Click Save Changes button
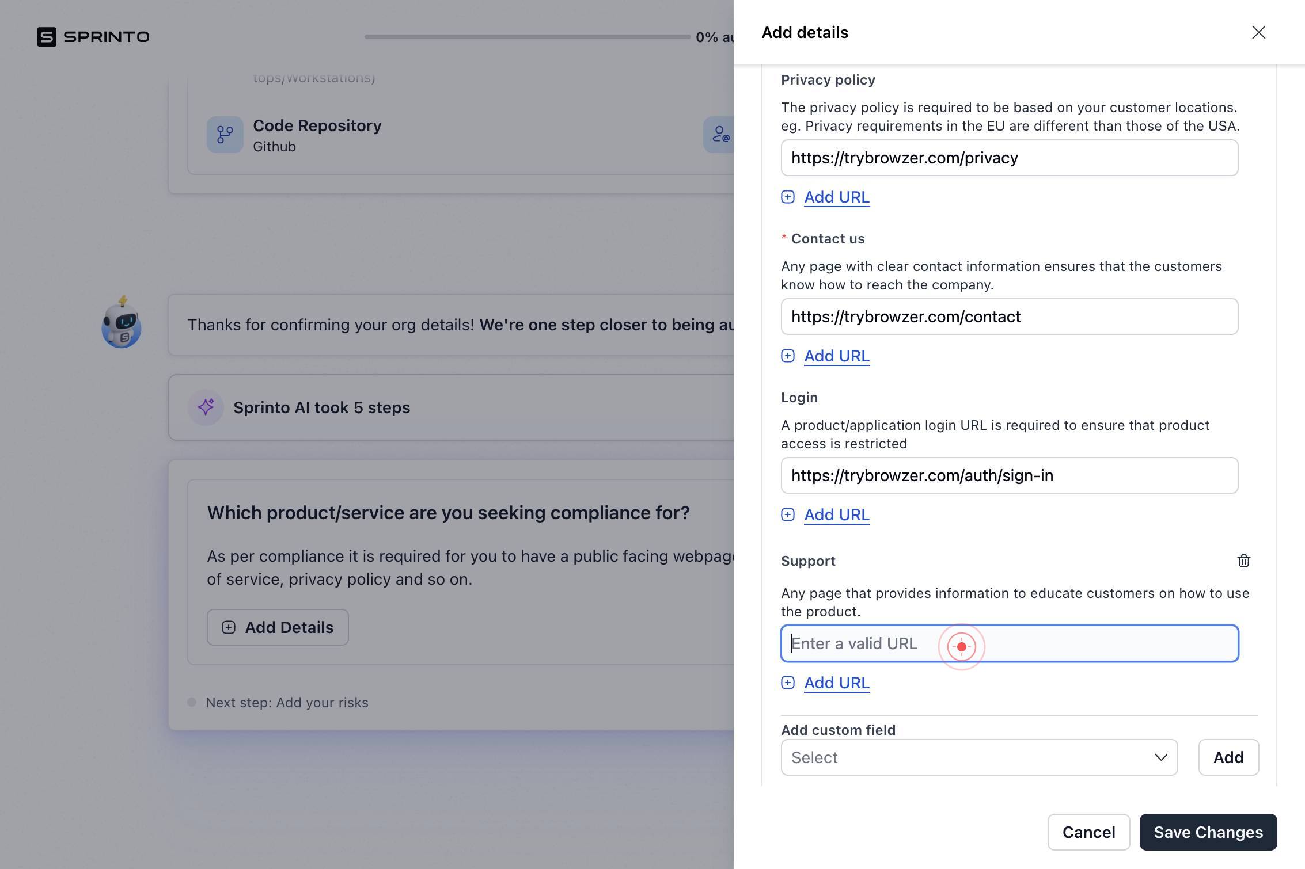This screenshot has height=869, width=1305. (x=1208, y=832)
